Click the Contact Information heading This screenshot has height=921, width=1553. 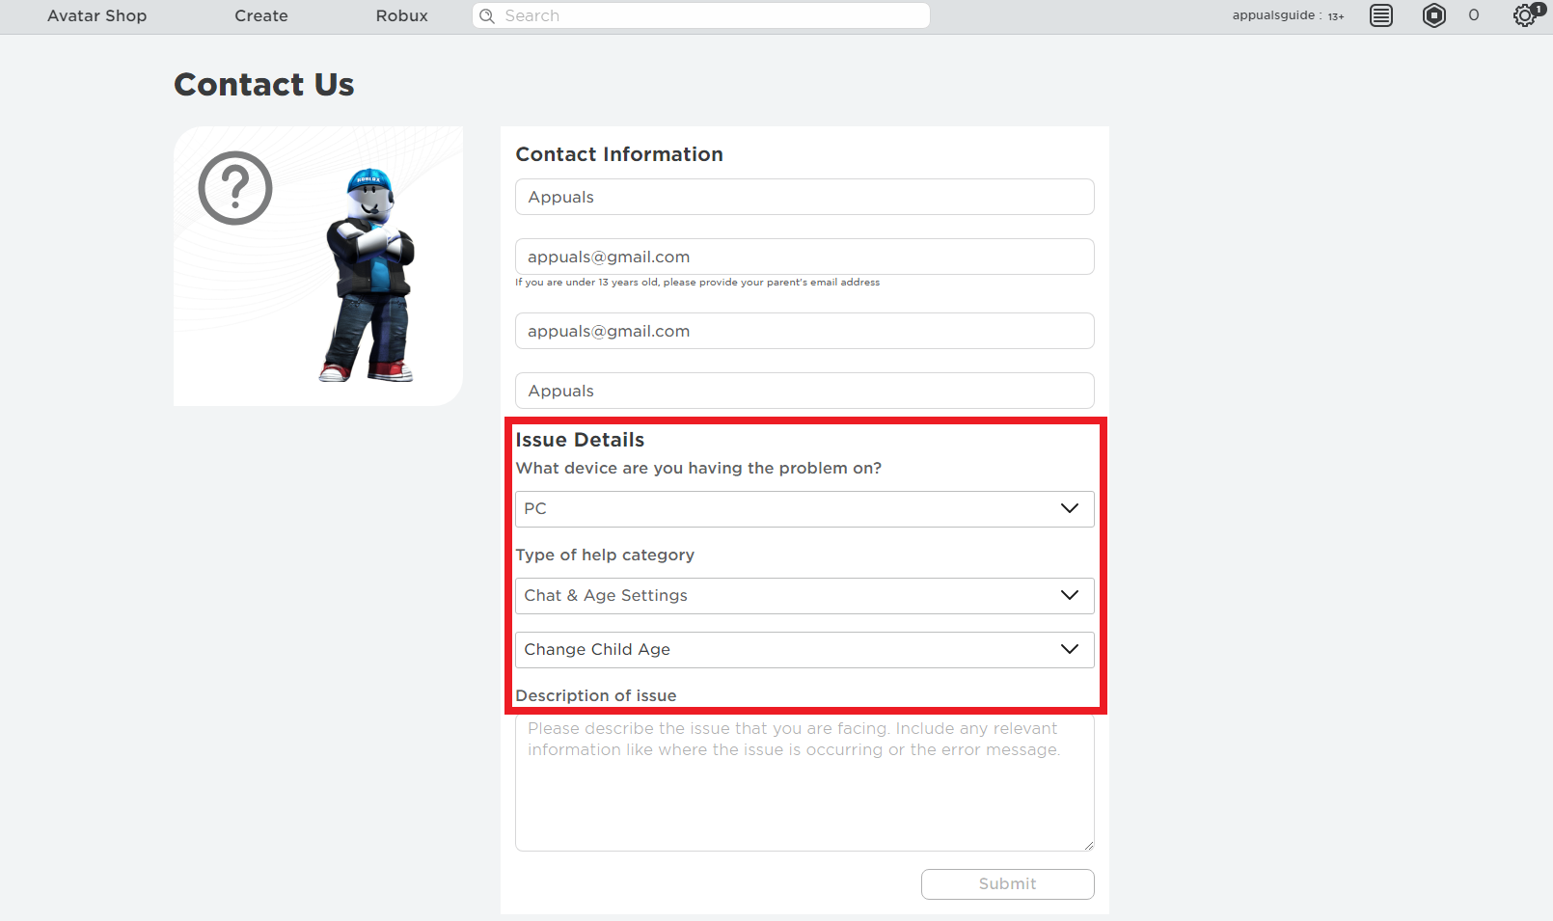(x=619, y=154)
